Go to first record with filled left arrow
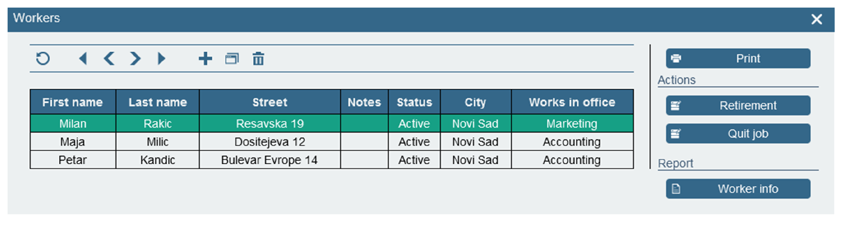 [x=83, y=59]
